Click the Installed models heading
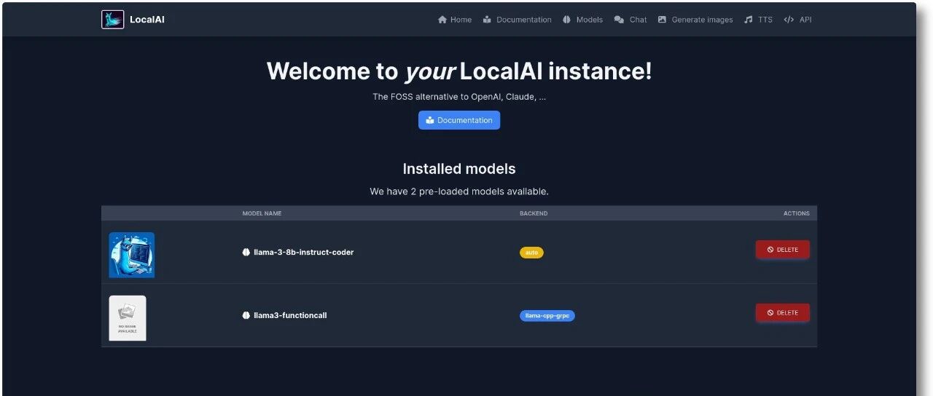This screenshot has width=933, height=396. click(459, 169)
